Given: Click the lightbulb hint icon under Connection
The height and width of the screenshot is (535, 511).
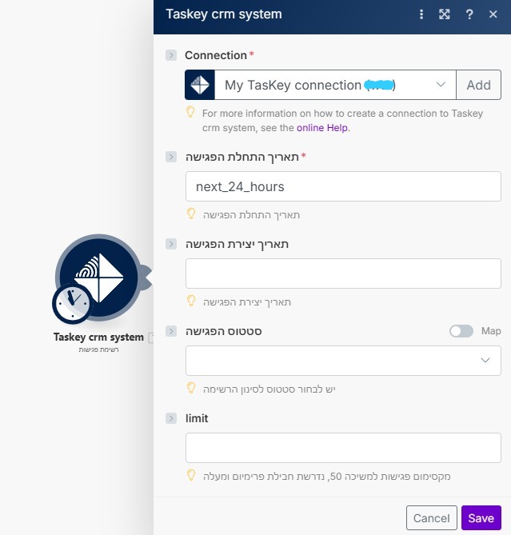Looking at the screenshot, I should click(191, 113).
